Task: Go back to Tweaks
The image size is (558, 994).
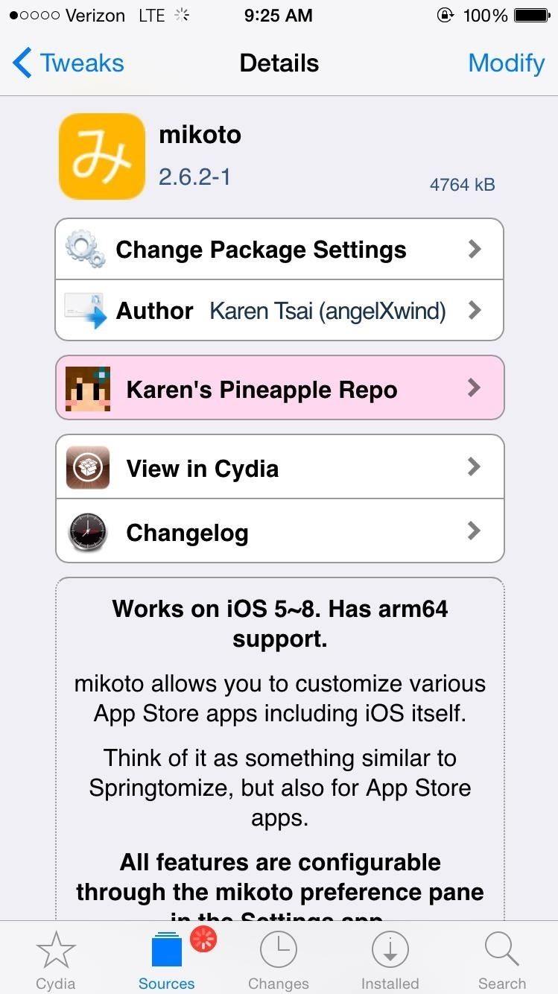Action: click(67, 63)
